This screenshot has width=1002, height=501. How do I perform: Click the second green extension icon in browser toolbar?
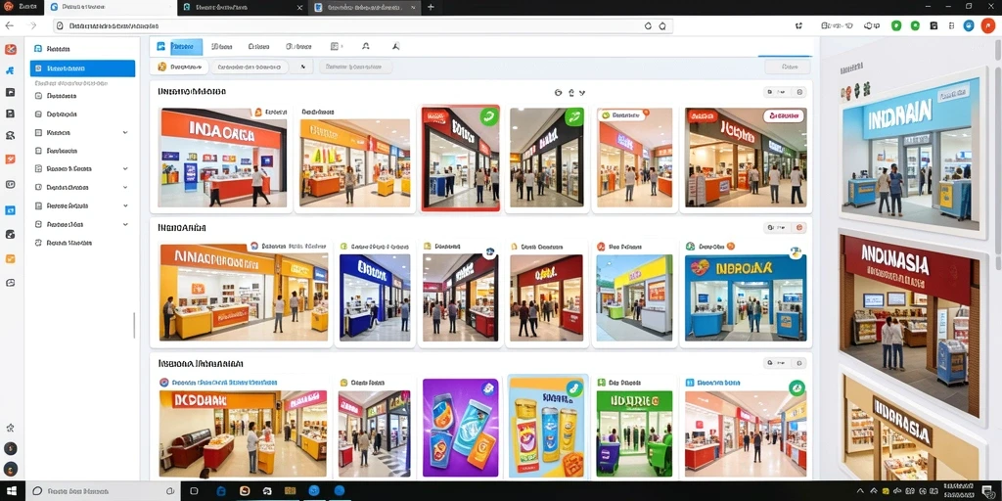[915, 25]
